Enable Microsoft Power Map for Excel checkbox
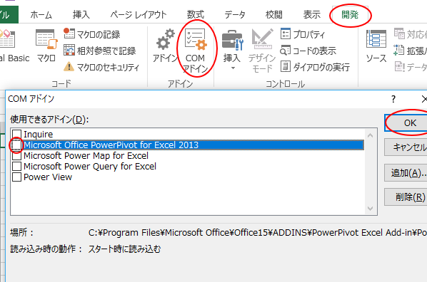The width and height of the screenshot is (427, 282). click(16, 156)
